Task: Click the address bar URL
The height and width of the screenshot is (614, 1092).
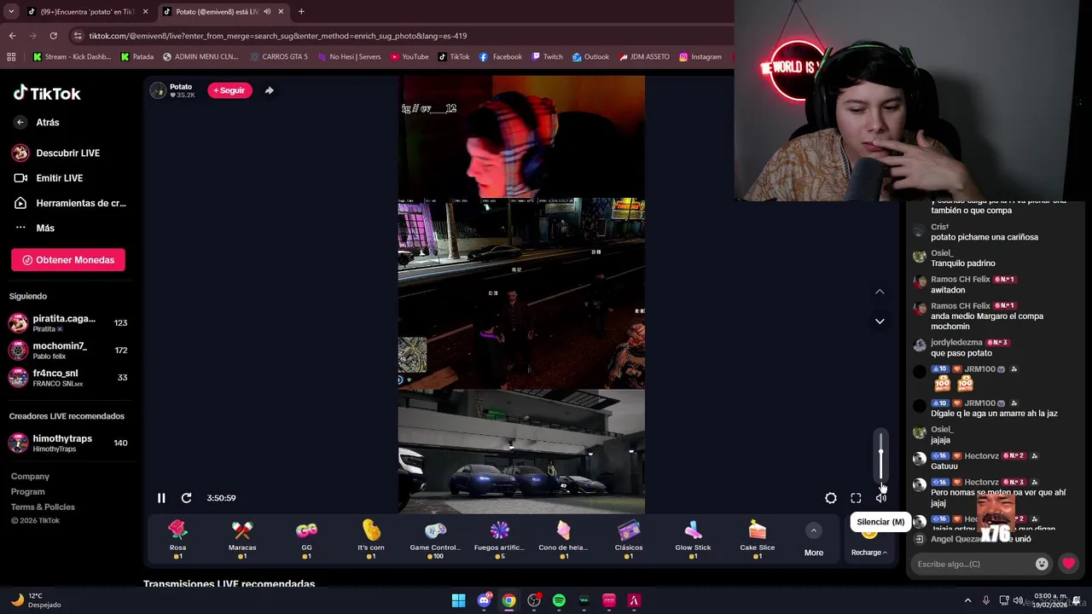Action: click(278, 36)
